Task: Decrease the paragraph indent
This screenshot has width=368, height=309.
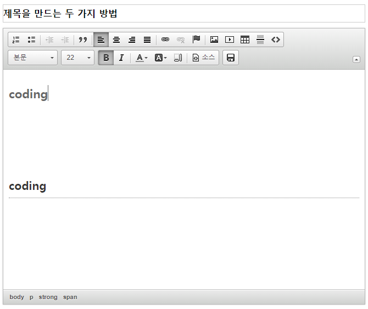Action: coord(49,40)
